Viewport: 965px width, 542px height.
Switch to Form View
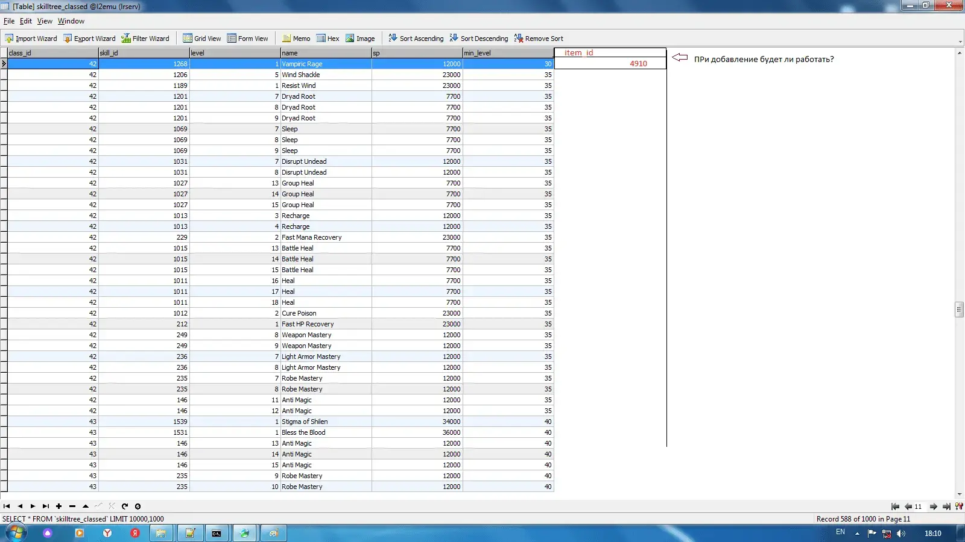pyautogui.click(x=247, y=39)
